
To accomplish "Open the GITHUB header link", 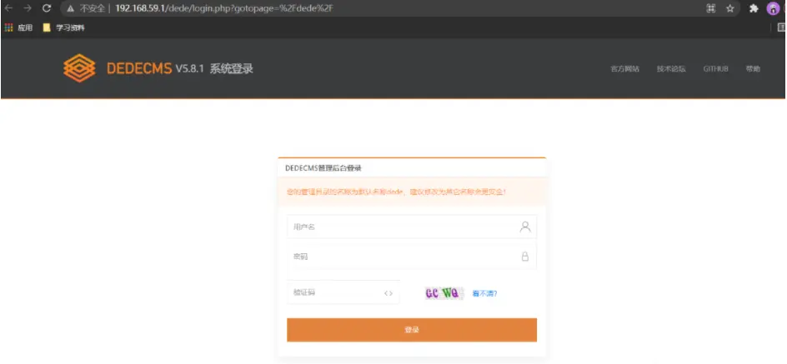I will coord(716,69).
